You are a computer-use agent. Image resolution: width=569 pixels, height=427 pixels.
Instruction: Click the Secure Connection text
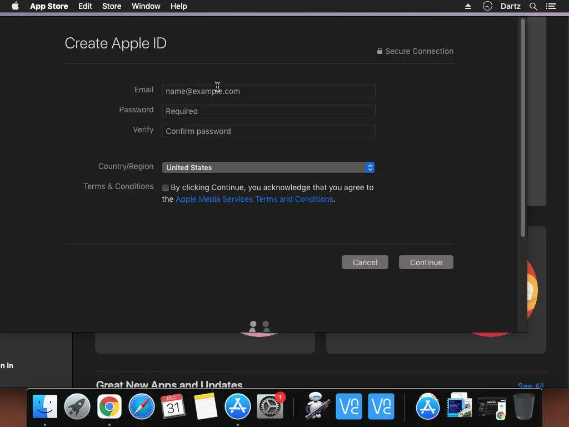pos(419,51)
